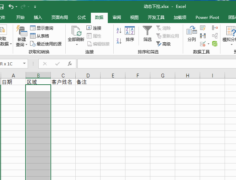Click the 筛选 funnel icon

click(147, 30)
